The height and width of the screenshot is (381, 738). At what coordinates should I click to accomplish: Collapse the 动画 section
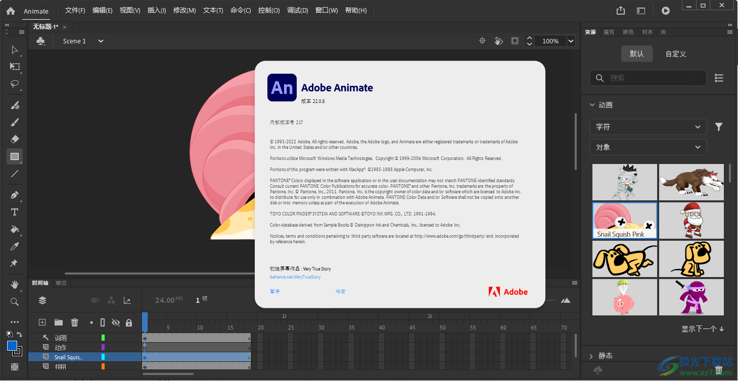[592, 105]
